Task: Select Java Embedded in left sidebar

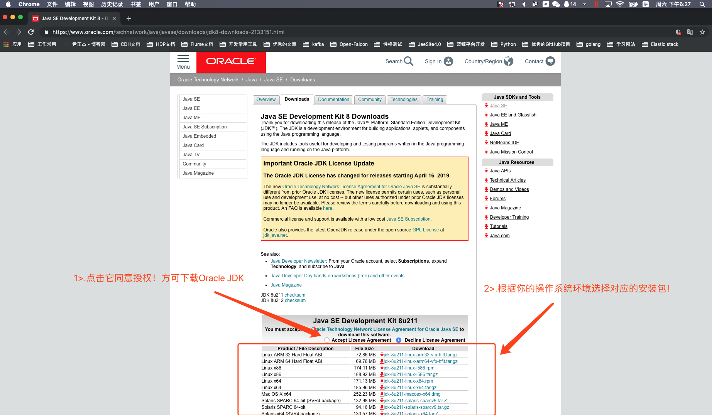Action: point(213,136)
